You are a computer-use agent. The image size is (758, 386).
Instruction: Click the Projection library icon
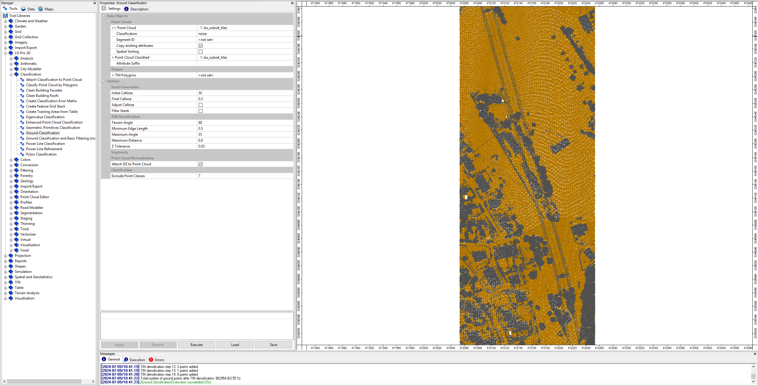pyautogui.click(x=11, y=256)
